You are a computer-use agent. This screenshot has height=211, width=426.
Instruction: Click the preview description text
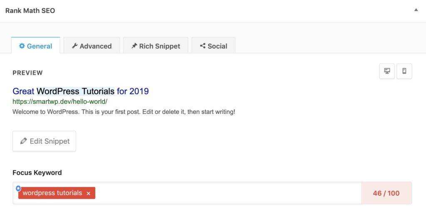(x=124, y=112)
